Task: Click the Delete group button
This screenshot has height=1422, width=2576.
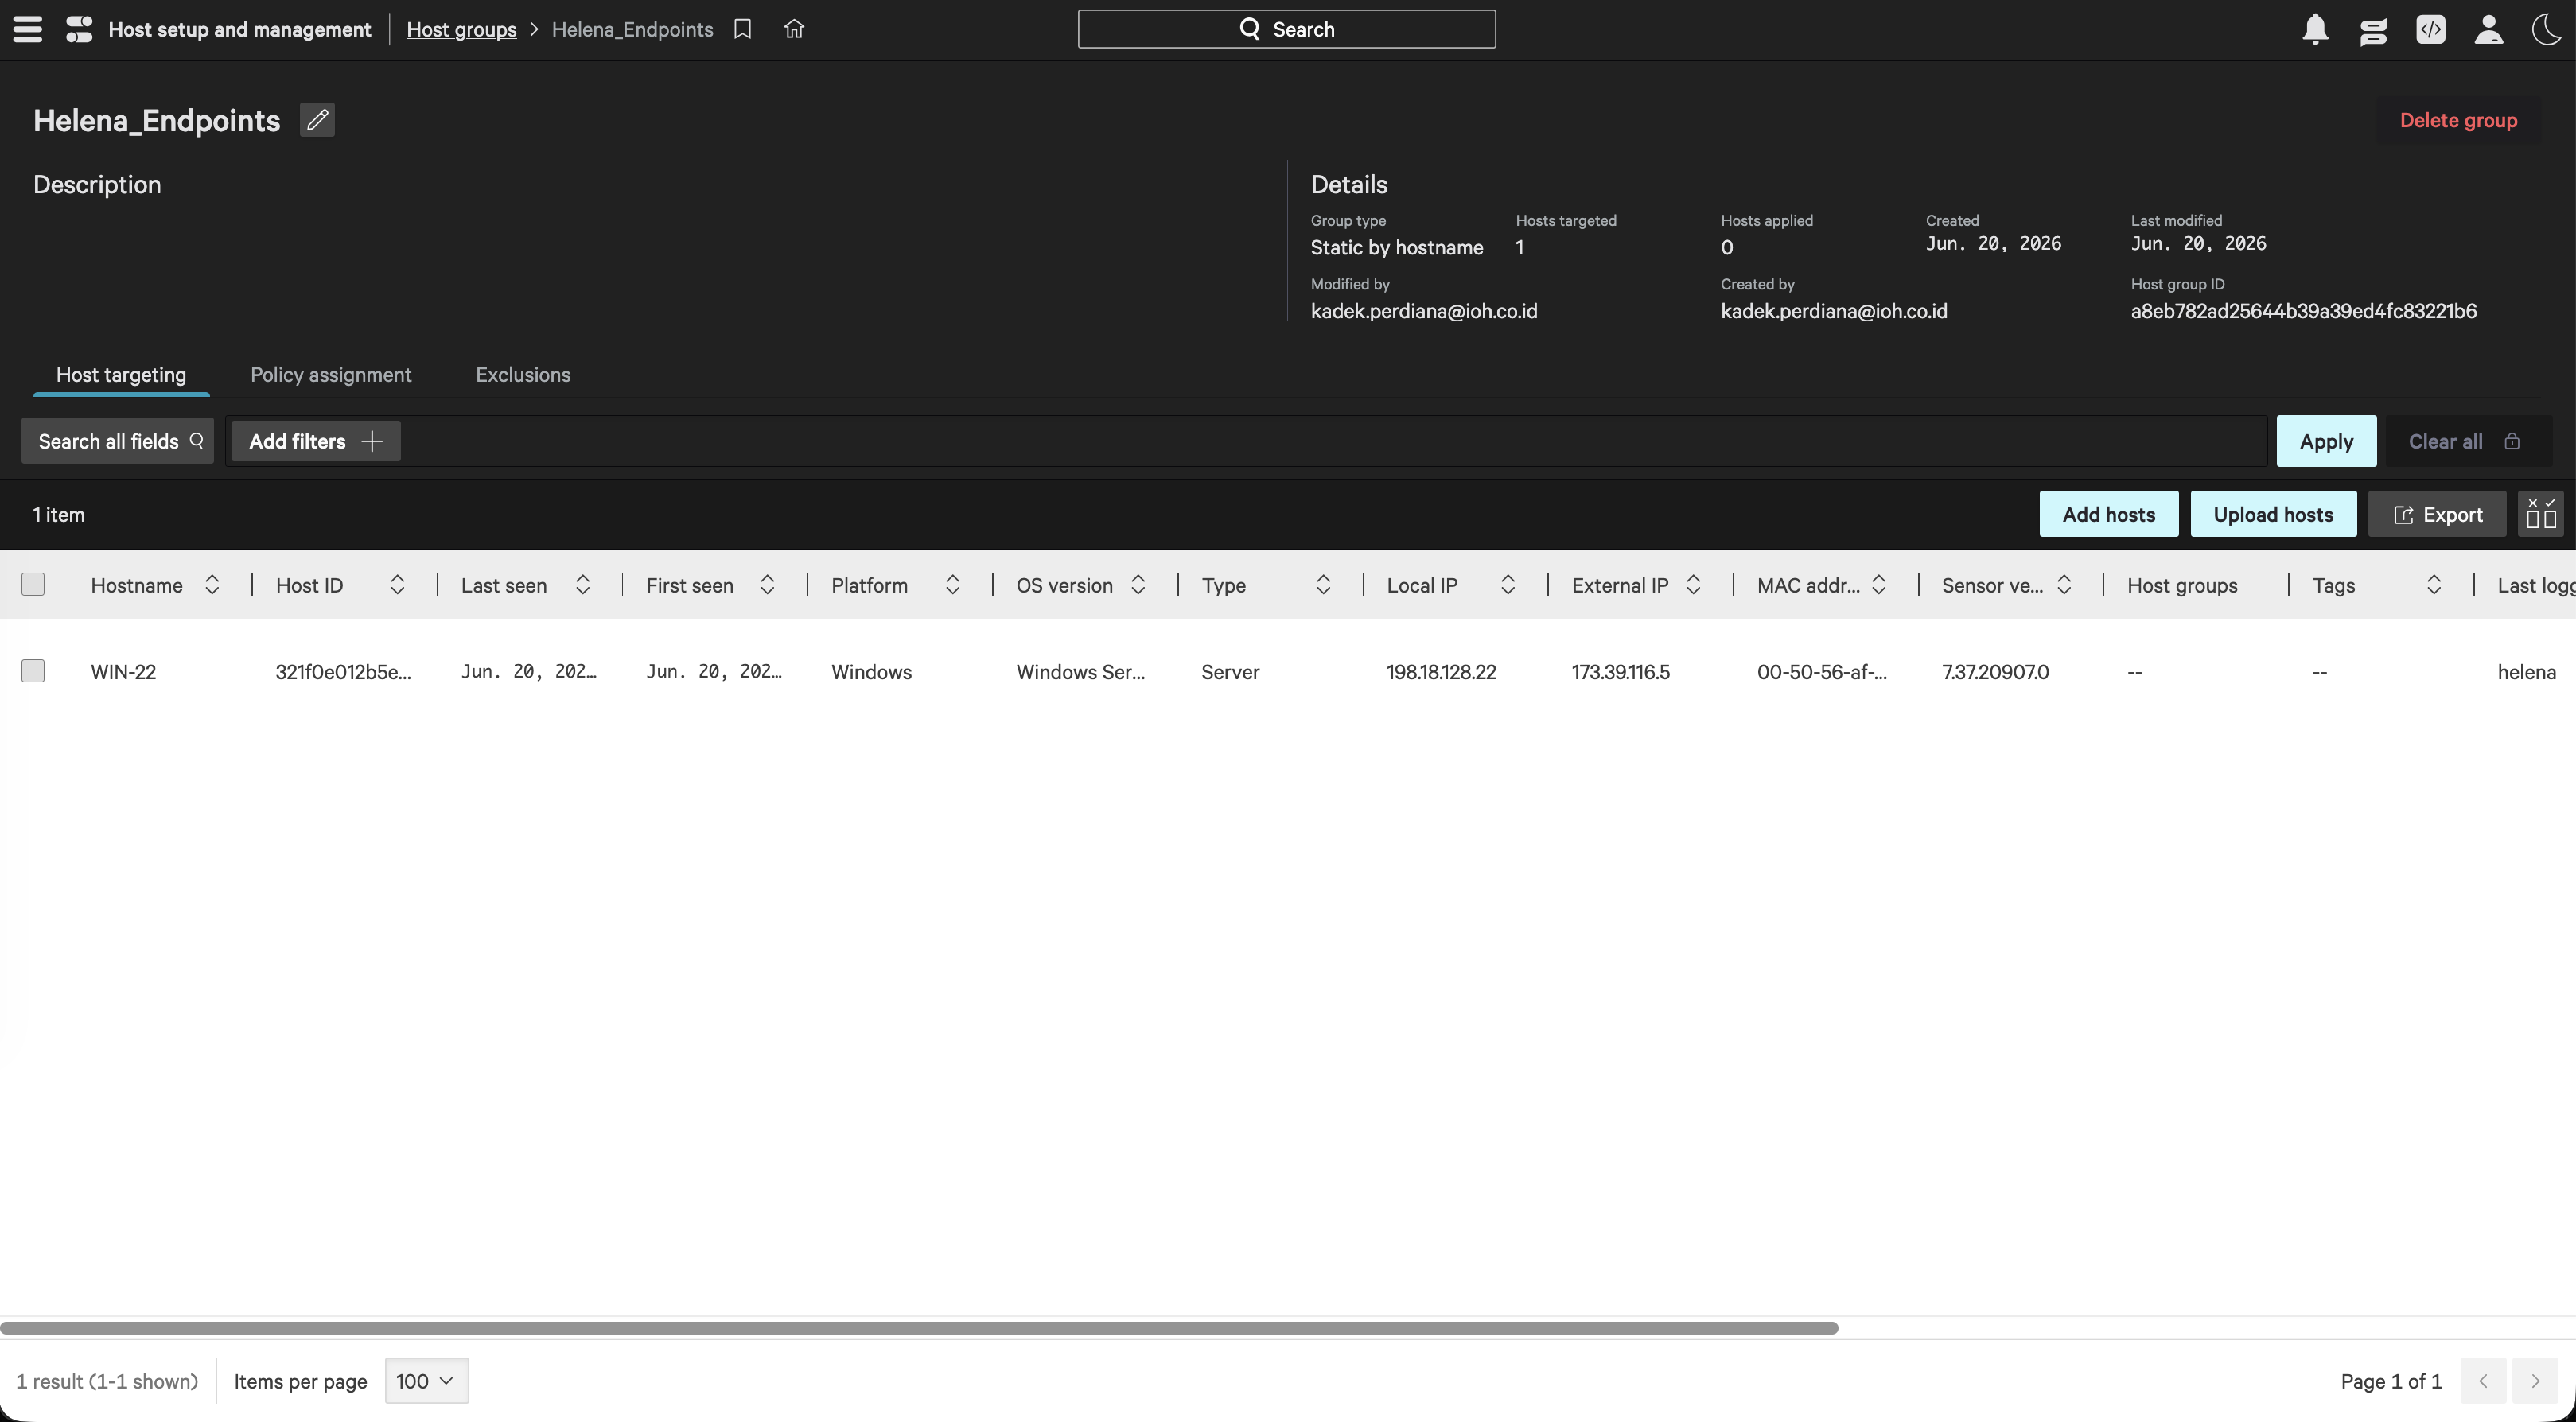Action: [x=2458, y=120]
